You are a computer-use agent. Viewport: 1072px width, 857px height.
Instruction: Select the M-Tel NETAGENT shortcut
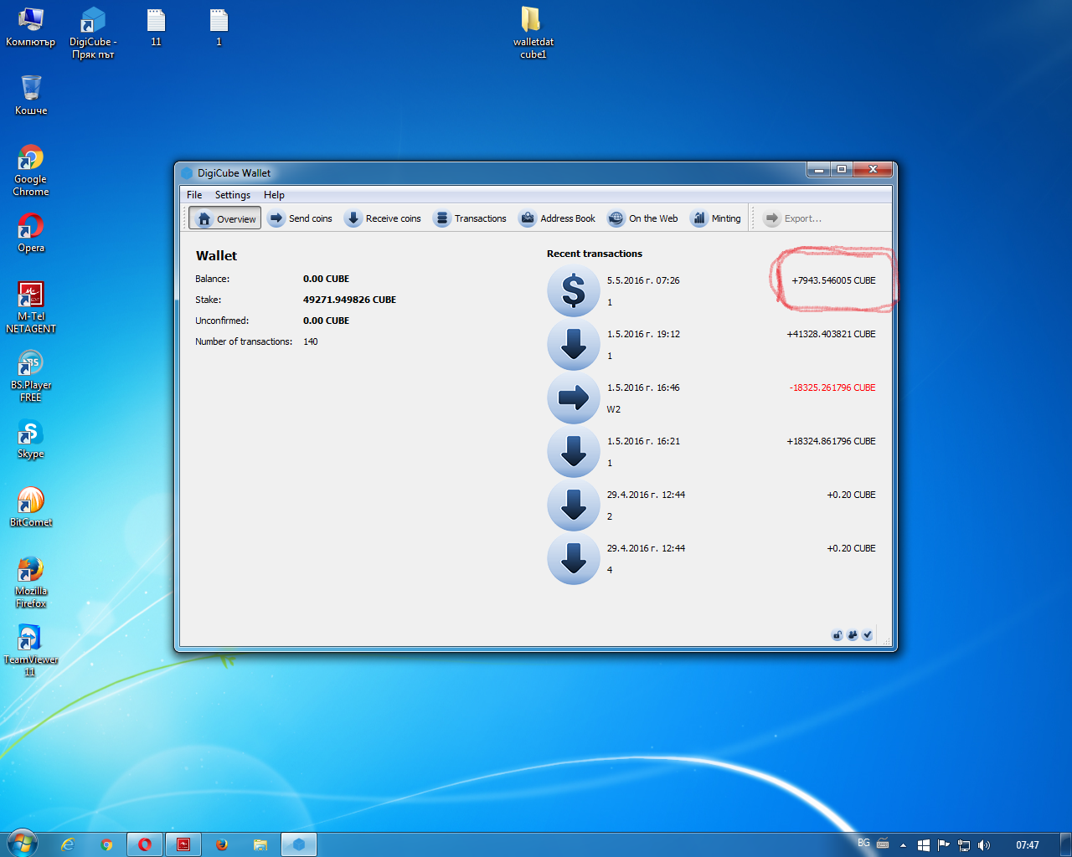click(x=31, y=307)
